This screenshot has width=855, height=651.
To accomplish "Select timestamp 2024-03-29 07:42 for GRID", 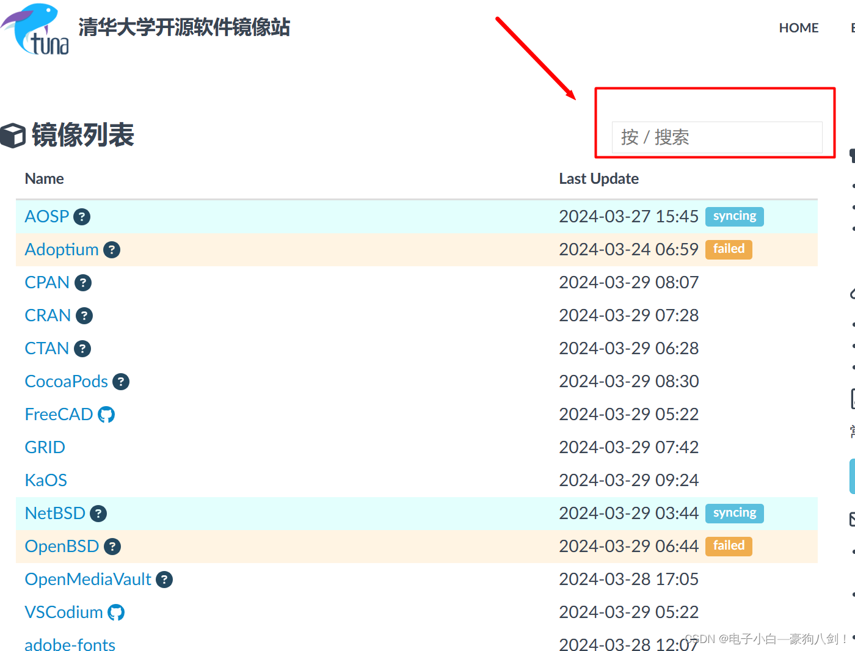I will (x=628, y=447).
